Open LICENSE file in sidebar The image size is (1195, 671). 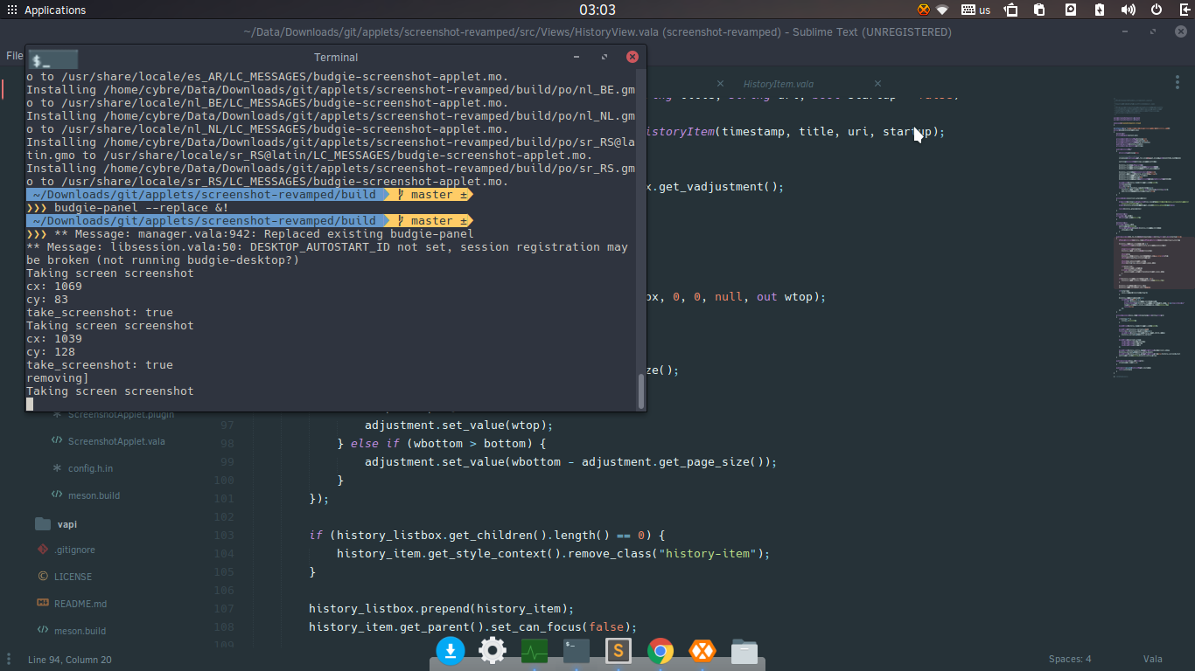click(73, 577)
